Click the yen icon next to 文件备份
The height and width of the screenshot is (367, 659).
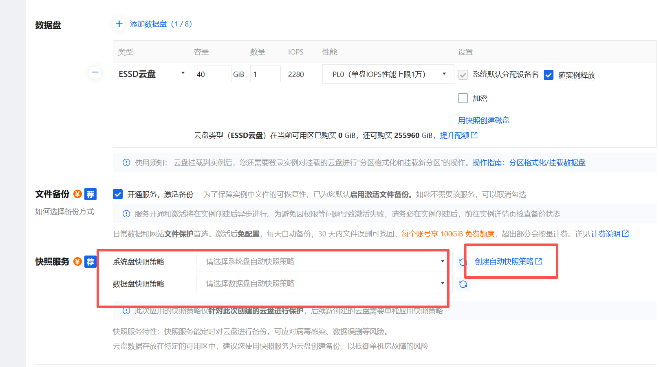click(x=77, y=194)
